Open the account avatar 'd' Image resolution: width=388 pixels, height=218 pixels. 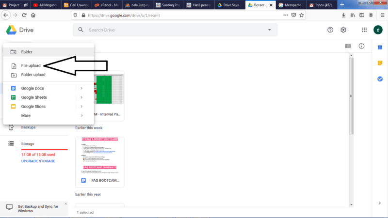378,30
